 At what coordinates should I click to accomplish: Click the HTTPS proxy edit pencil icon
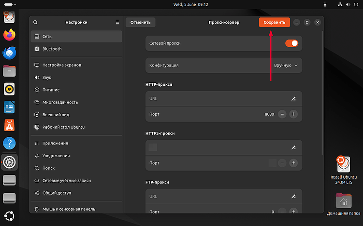click(293, 147)
